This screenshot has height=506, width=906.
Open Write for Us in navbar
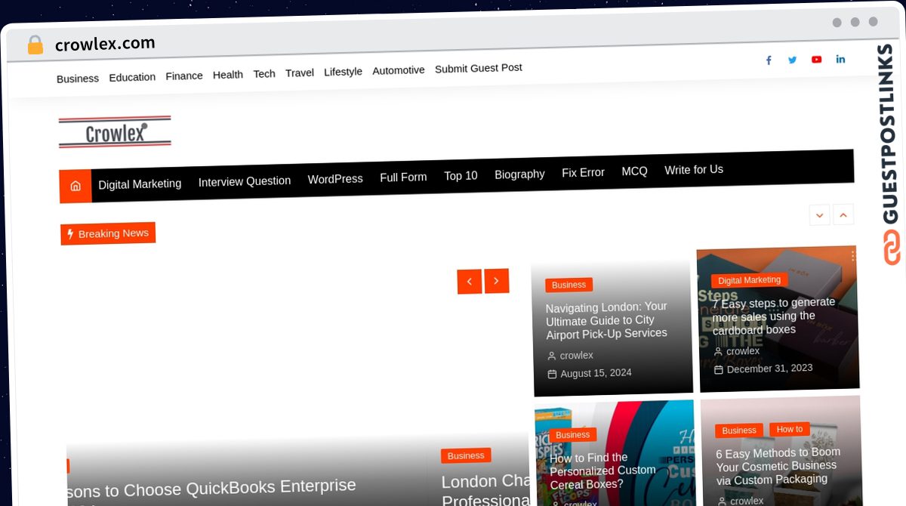click(x=694, y=170)
